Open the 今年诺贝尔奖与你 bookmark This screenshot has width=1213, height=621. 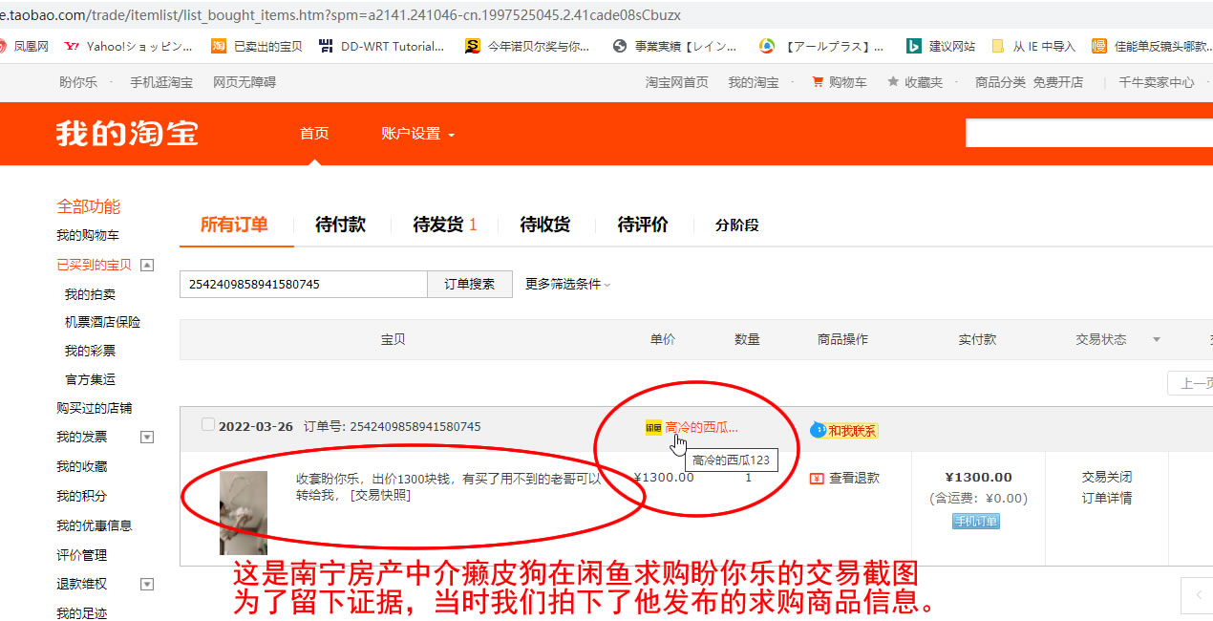(x=527, y=46)
